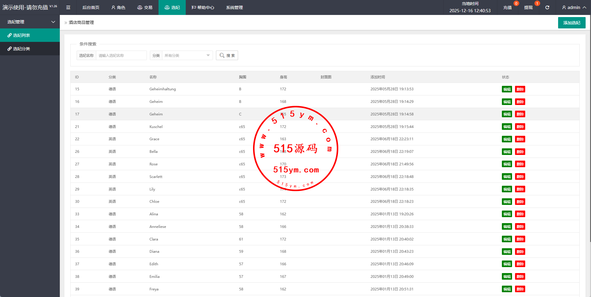Screen dimensions: 591x297
Task: Click the magnifier 搜索 button
Action: pos(227,55)
